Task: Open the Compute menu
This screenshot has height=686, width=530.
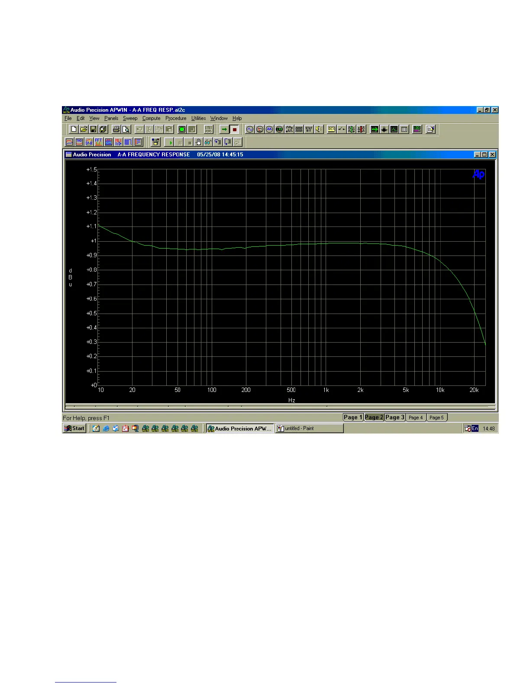Action: coord(151,118)
